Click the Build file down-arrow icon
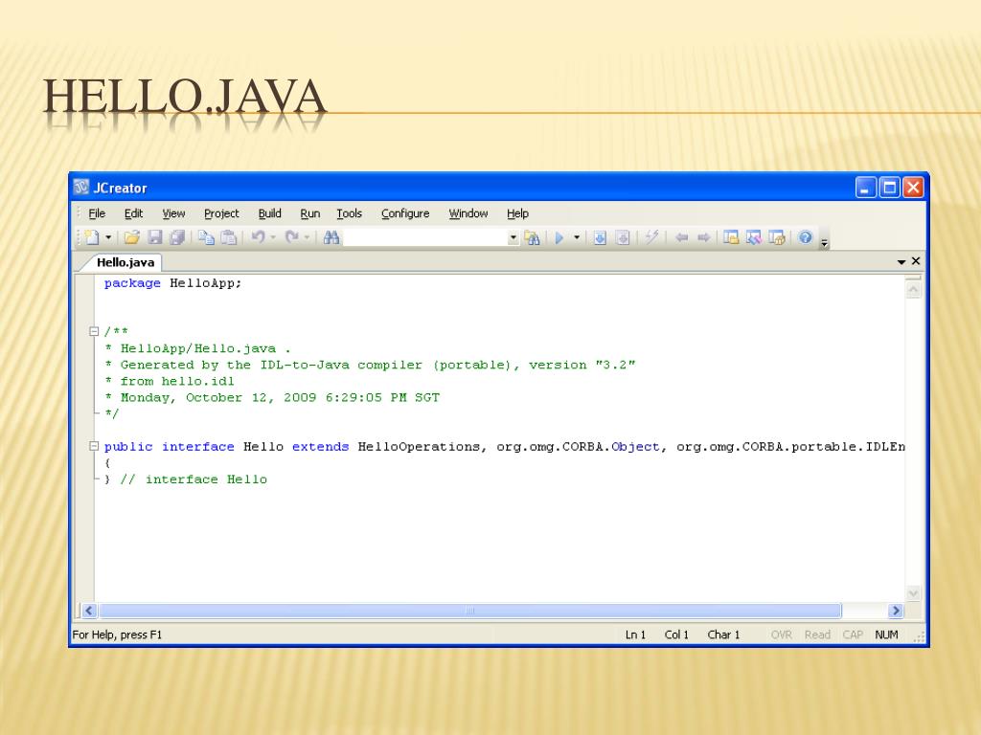 coord(600,237)
